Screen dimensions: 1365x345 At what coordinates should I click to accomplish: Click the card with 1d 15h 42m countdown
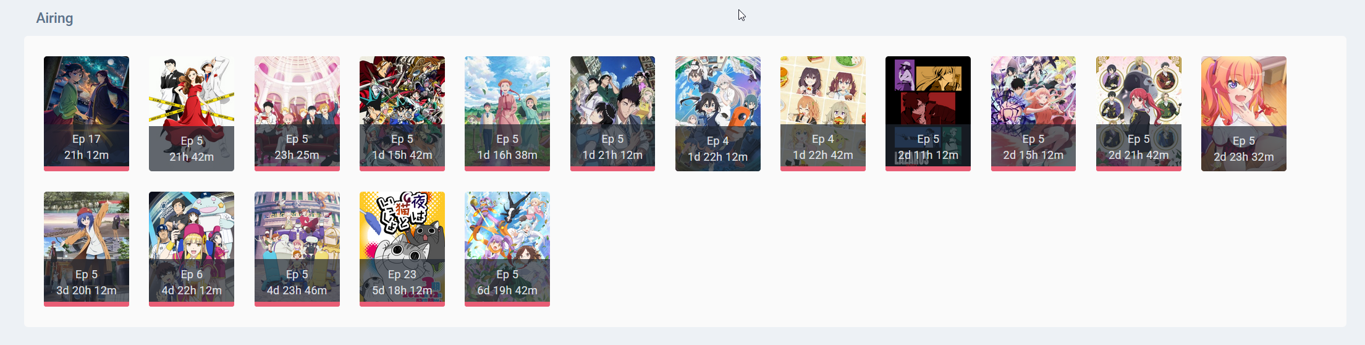[402, 113]
